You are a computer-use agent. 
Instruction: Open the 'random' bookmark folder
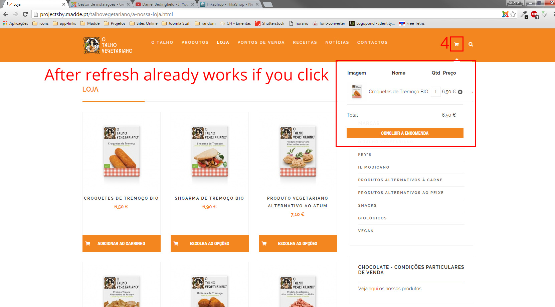click(x=205, y=23)
